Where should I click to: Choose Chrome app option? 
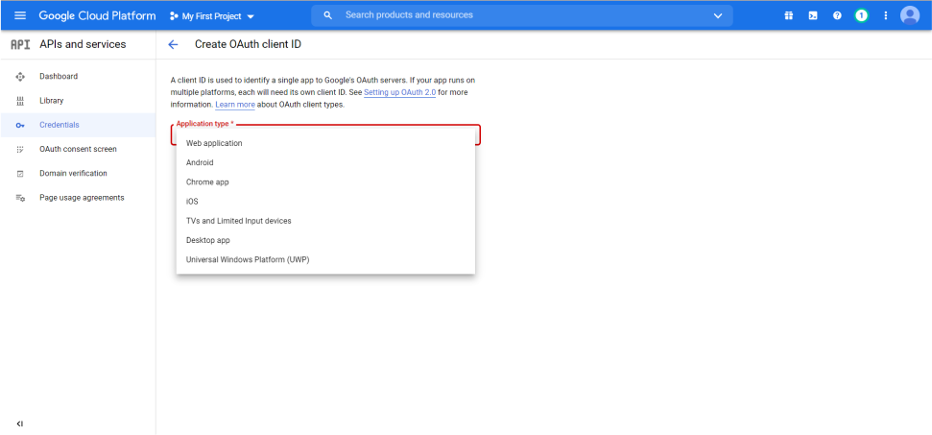[325, 182]
